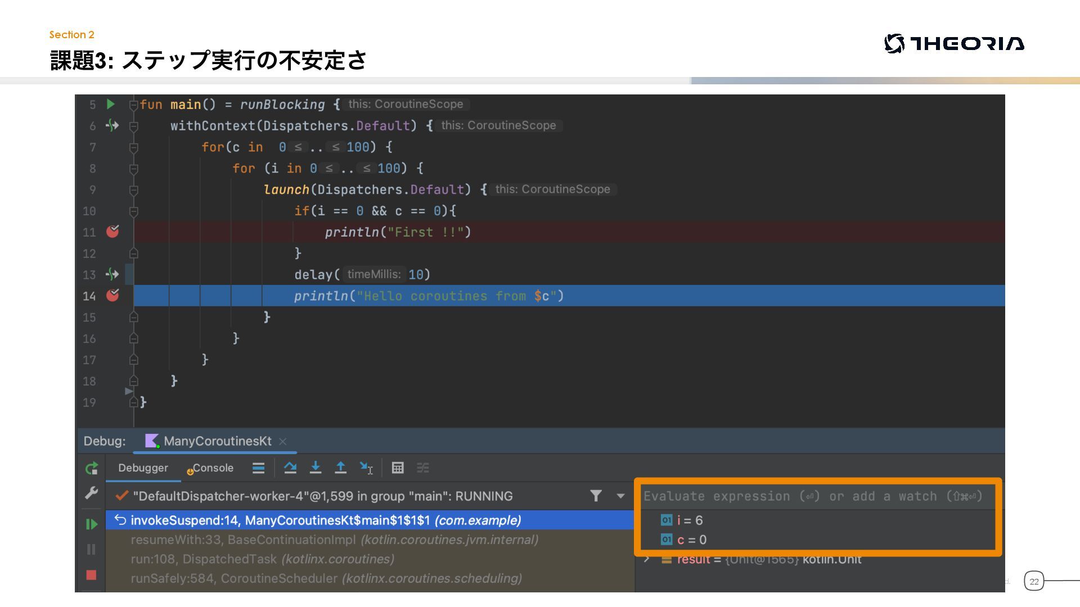Click the threads filter funnel icon
The image size is (1080, 607).
[x=596, y=496]
